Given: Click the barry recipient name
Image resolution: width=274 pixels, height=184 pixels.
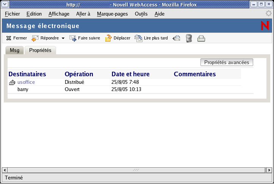Looking at the screenshot, I should [x=23, y=90].
